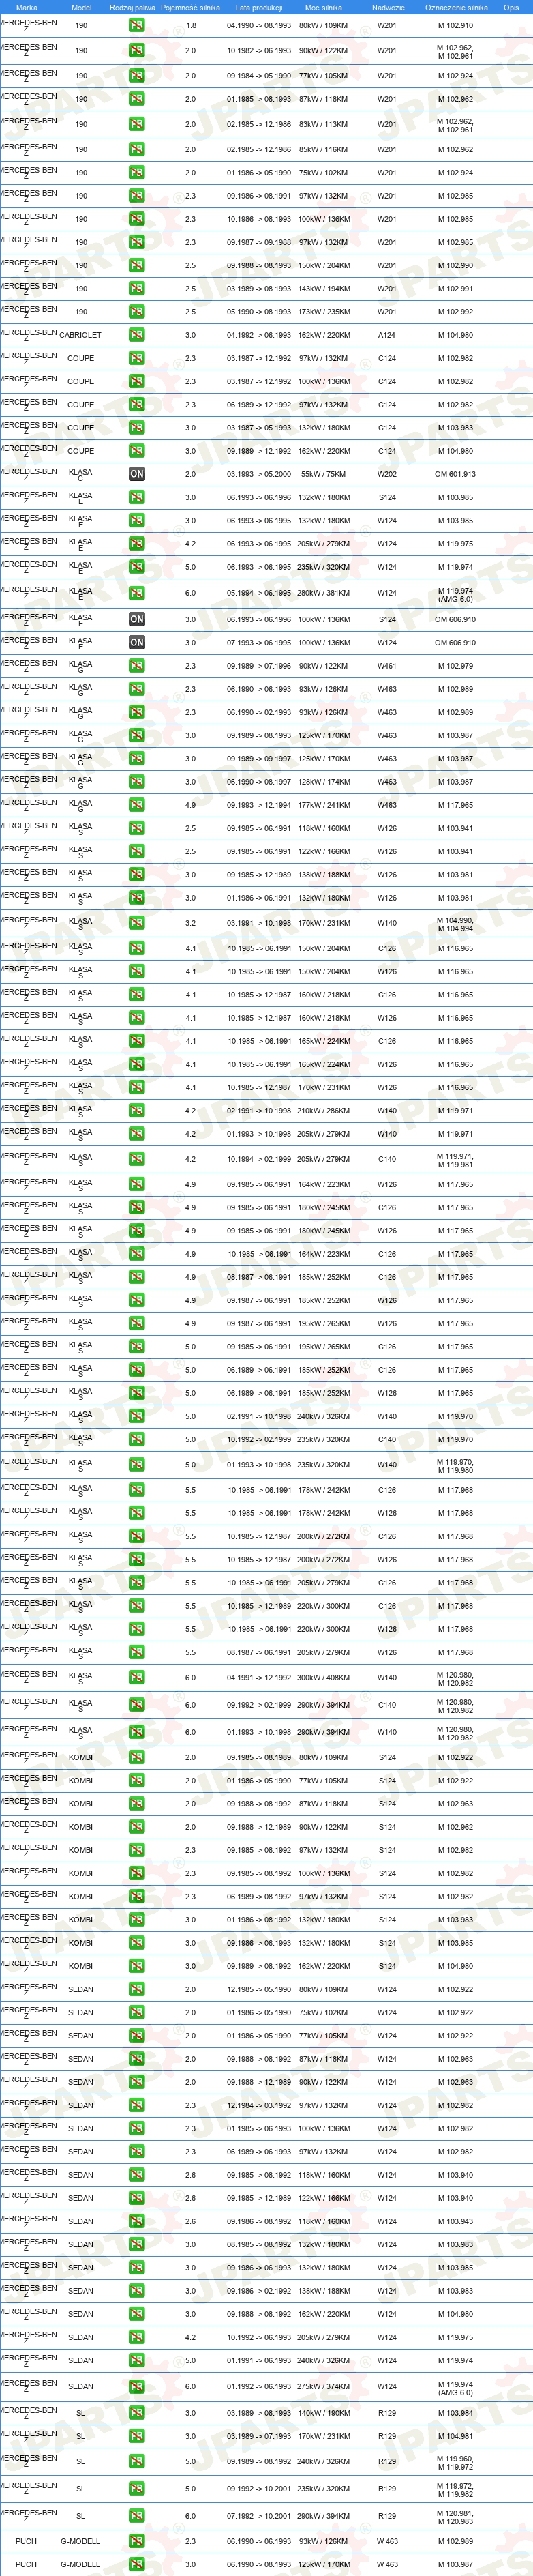This screenshot has height=2576, width=533.
Task: Click the petrol icon in the SEDAN M 103.943 row
Action: (x=137, y=2221)
